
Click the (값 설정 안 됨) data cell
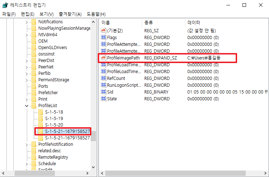201,30
